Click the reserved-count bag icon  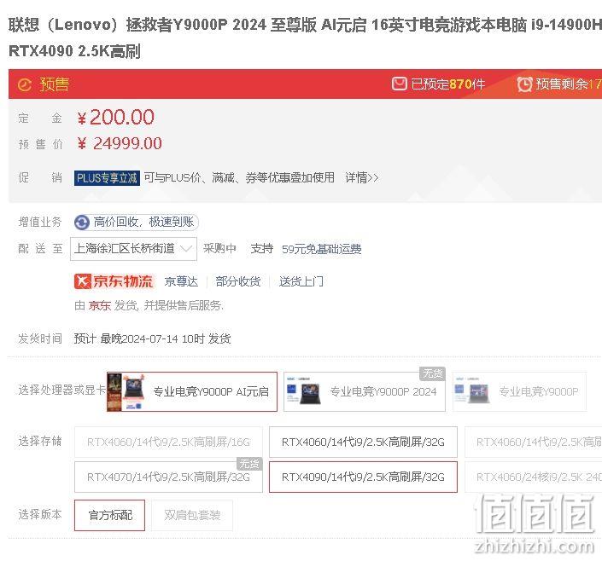(399, 84)
